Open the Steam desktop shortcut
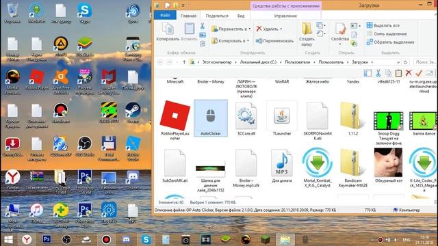438x246 pixels. point(133,113)
